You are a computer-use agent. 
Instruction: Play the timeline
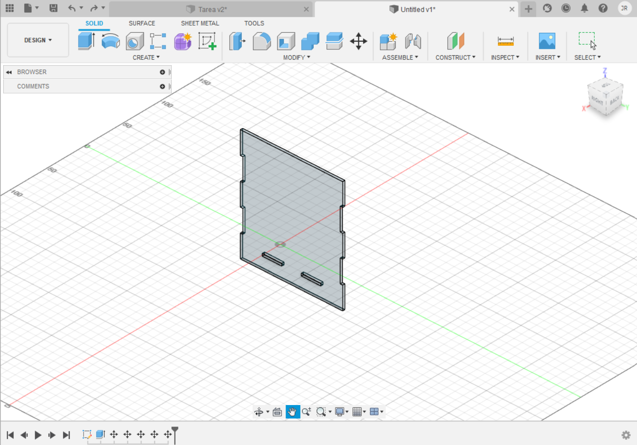38,435
